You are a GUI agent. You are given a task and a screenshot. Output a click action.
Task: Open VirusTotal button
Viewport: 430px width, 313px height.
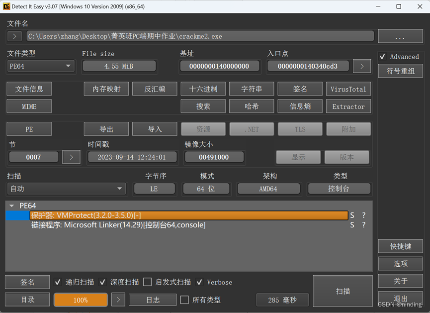348,89
